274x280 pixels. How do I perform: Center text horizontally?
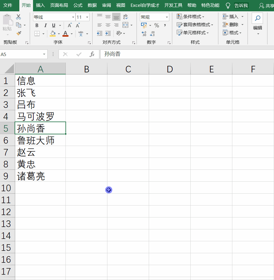click(108, 25)
